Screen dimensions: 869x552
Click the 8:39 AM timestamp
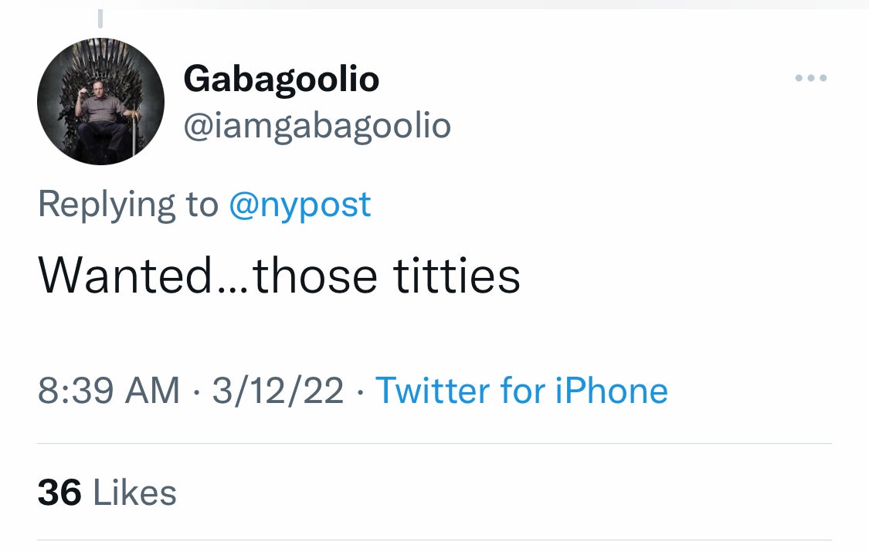pyautogui.click(x=108, y=390)
